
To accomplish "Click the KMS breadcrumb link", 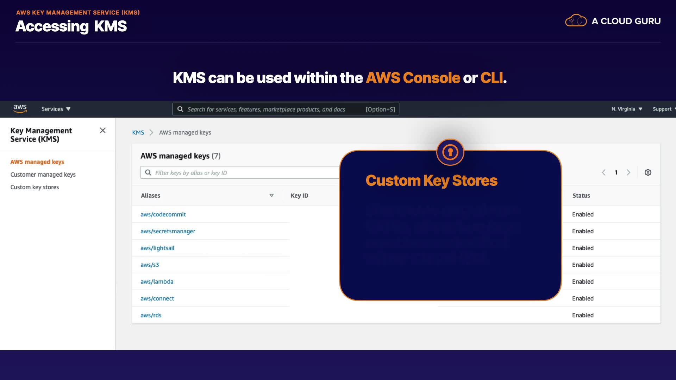I will [x=138, y=133].
